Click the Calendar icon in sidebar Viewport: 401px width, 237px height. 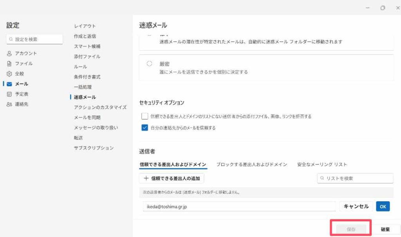click(x=9, y=94)
